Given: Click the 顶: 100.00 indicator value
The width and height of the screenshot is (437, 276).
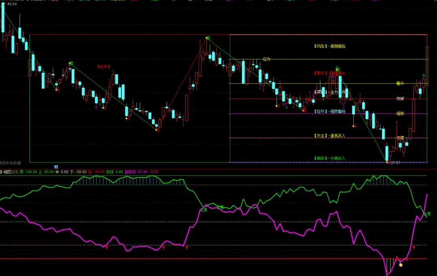Looking at the screenshot, I should (28, 172).
